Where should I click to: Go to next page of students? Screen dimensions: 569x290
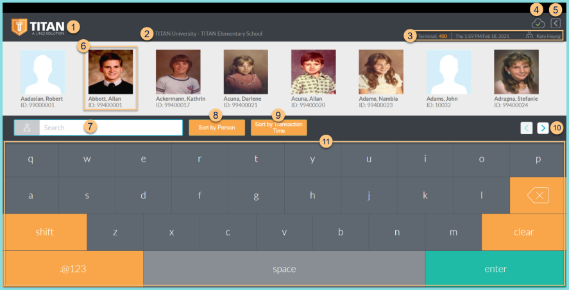coord(543,128)
